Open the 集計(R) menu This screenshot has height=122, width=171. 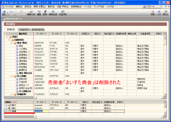(x=51, y=7)
